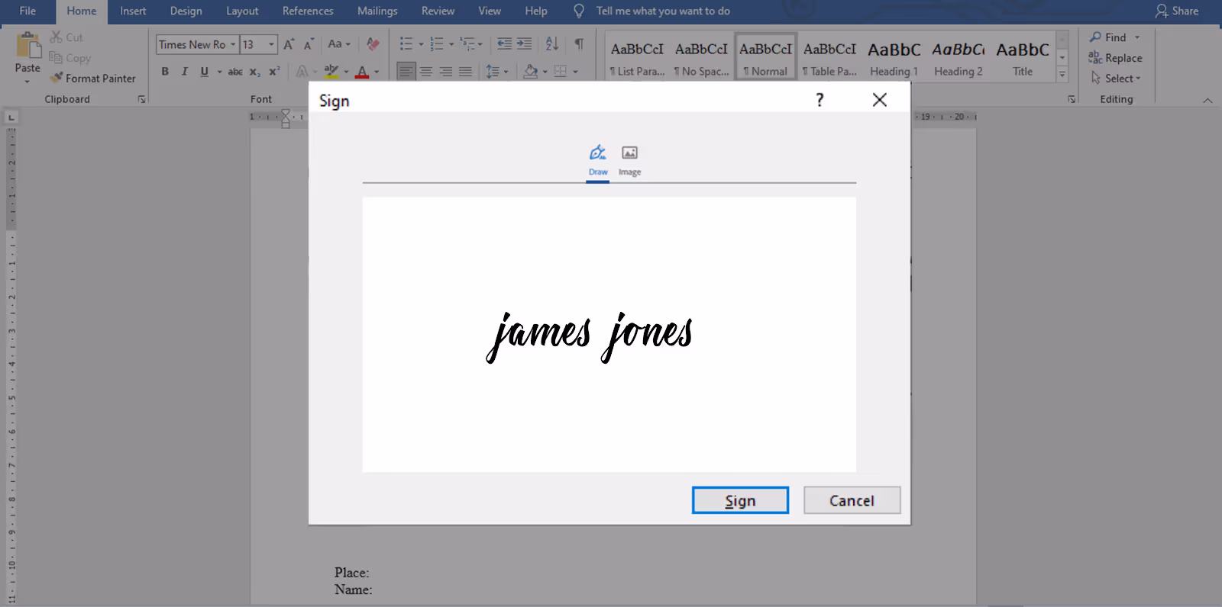Apply the Heading 1 style
1222x607 pixels.
894,58
